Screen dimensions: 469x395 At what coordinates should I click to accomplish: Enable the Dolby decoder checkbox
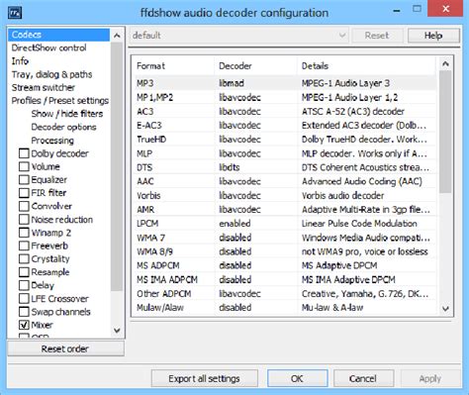tap(24, 153)
